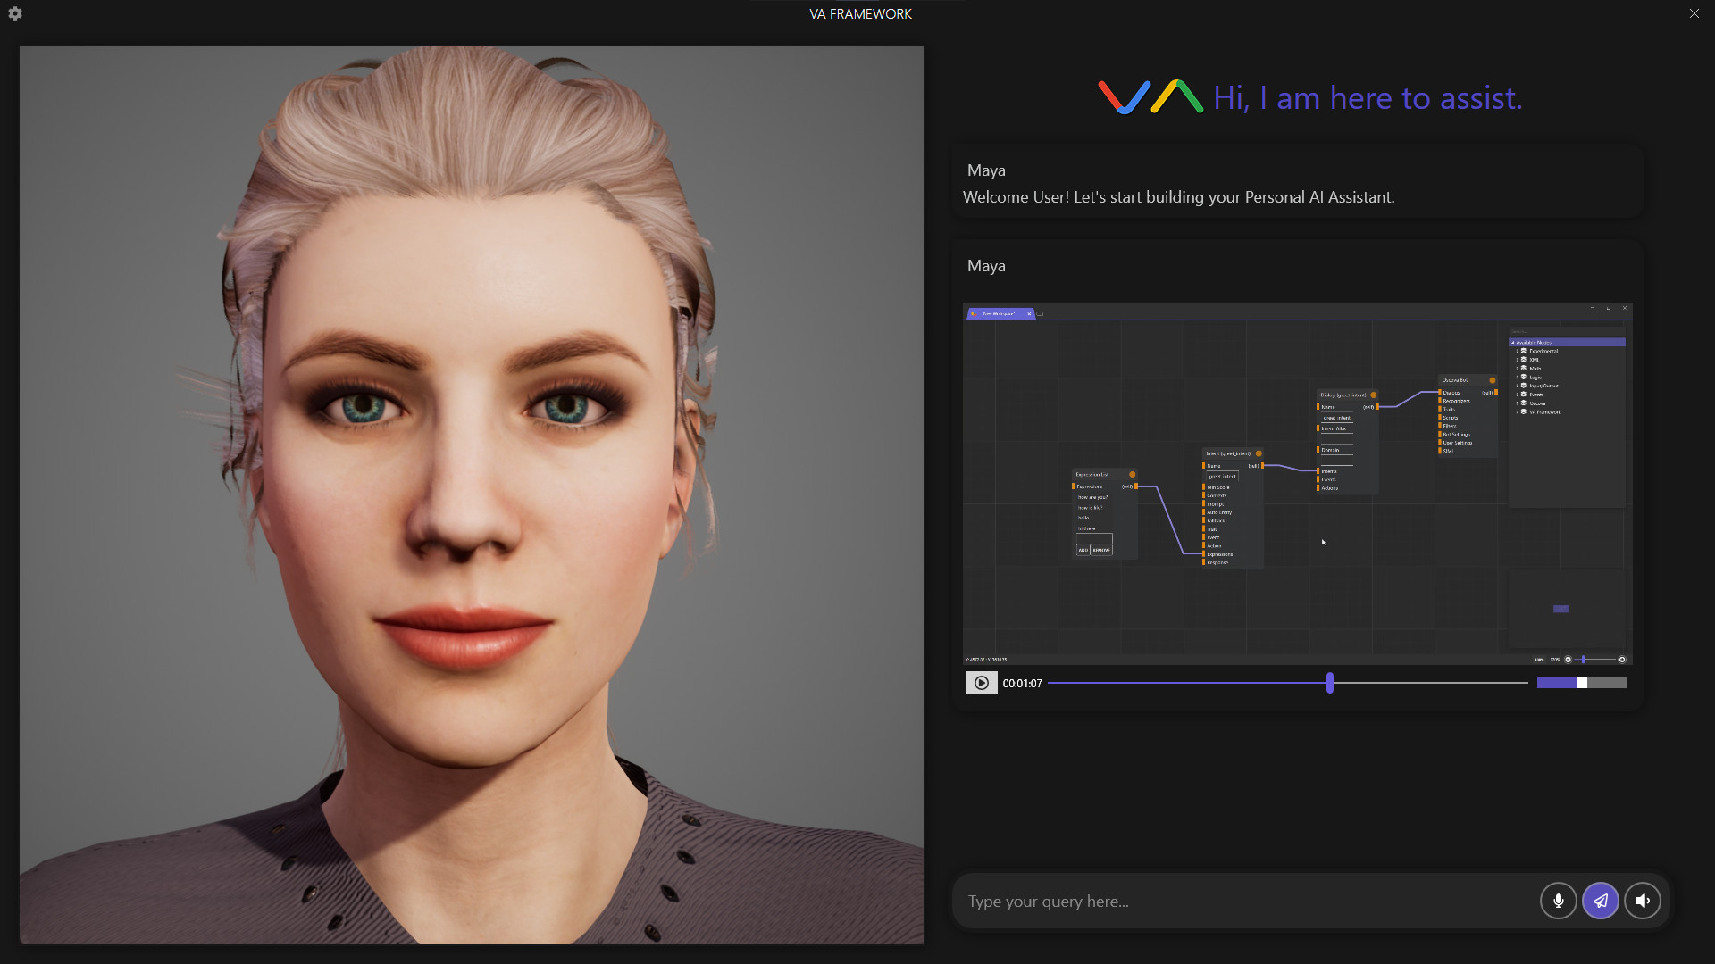Click the 'Type your query here' input field

[1161, 901]
